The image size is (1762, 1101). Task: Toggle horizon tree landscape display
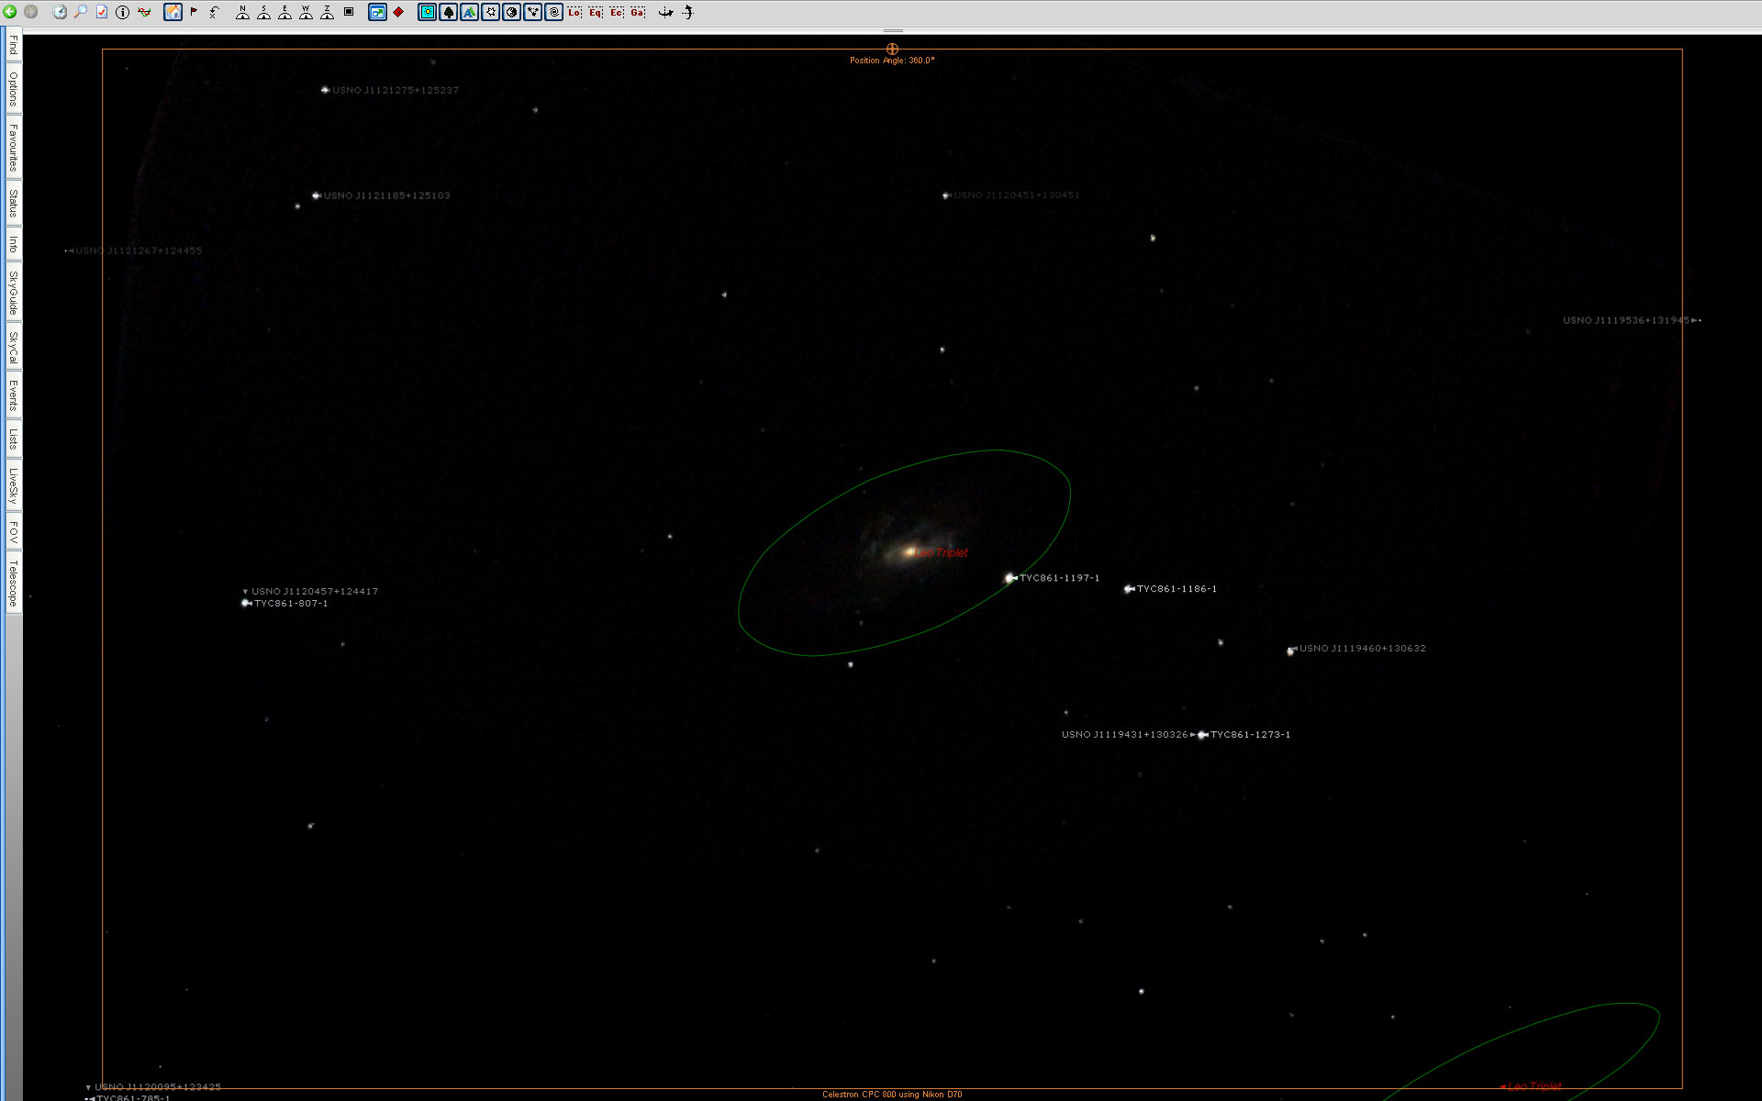pos(449,12)
